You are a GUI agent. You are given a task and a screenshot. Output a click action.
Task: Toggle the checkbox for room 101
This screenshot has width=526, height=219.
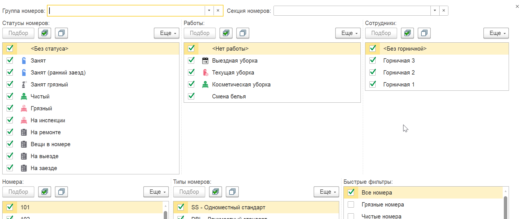pos(10,207)
